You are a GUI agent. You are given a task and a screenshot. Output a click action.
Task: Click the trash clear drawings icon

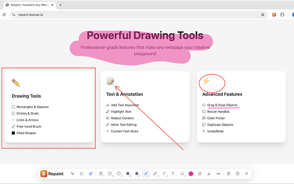[x=228, y=174]
